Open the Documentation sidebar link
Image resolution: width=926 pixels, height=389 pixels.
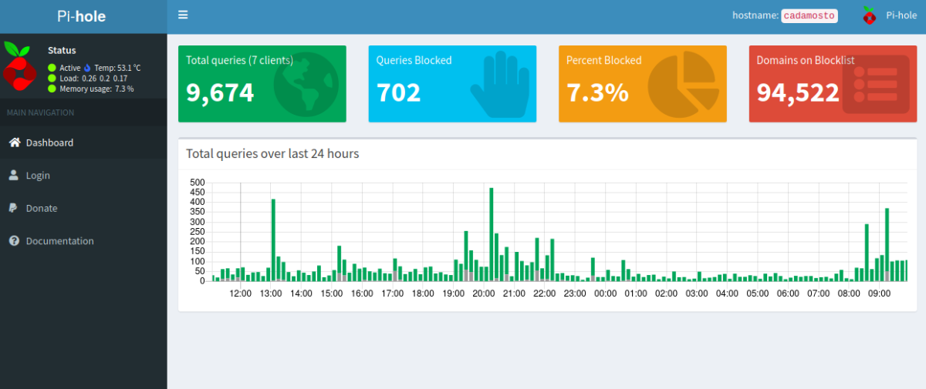point(59,241)
